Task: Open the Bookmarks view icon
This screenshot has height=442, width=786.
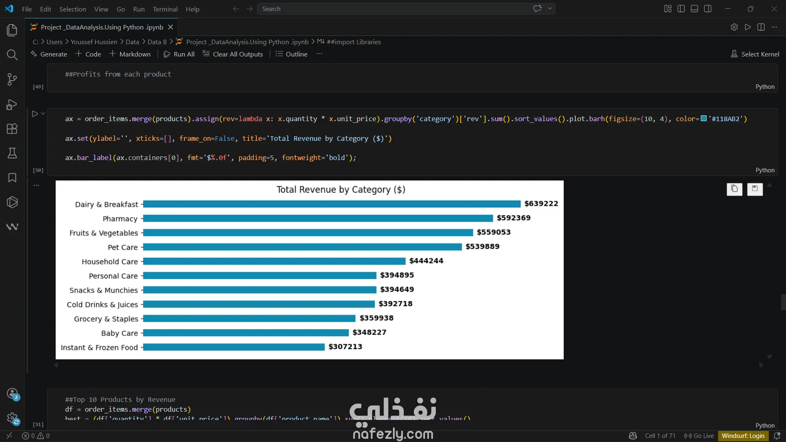Action: (x=12, y=178)
